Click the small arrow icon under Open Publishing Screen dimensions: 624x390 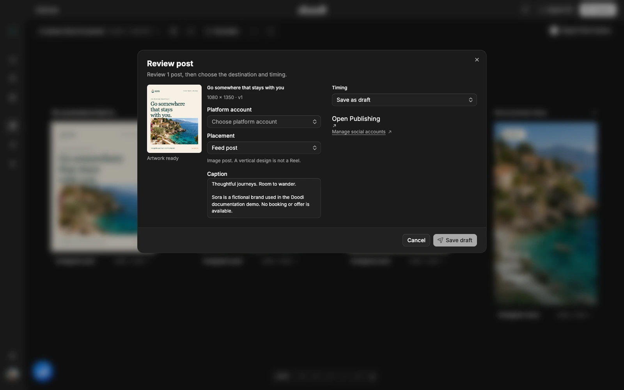click(x=334, y=126)
